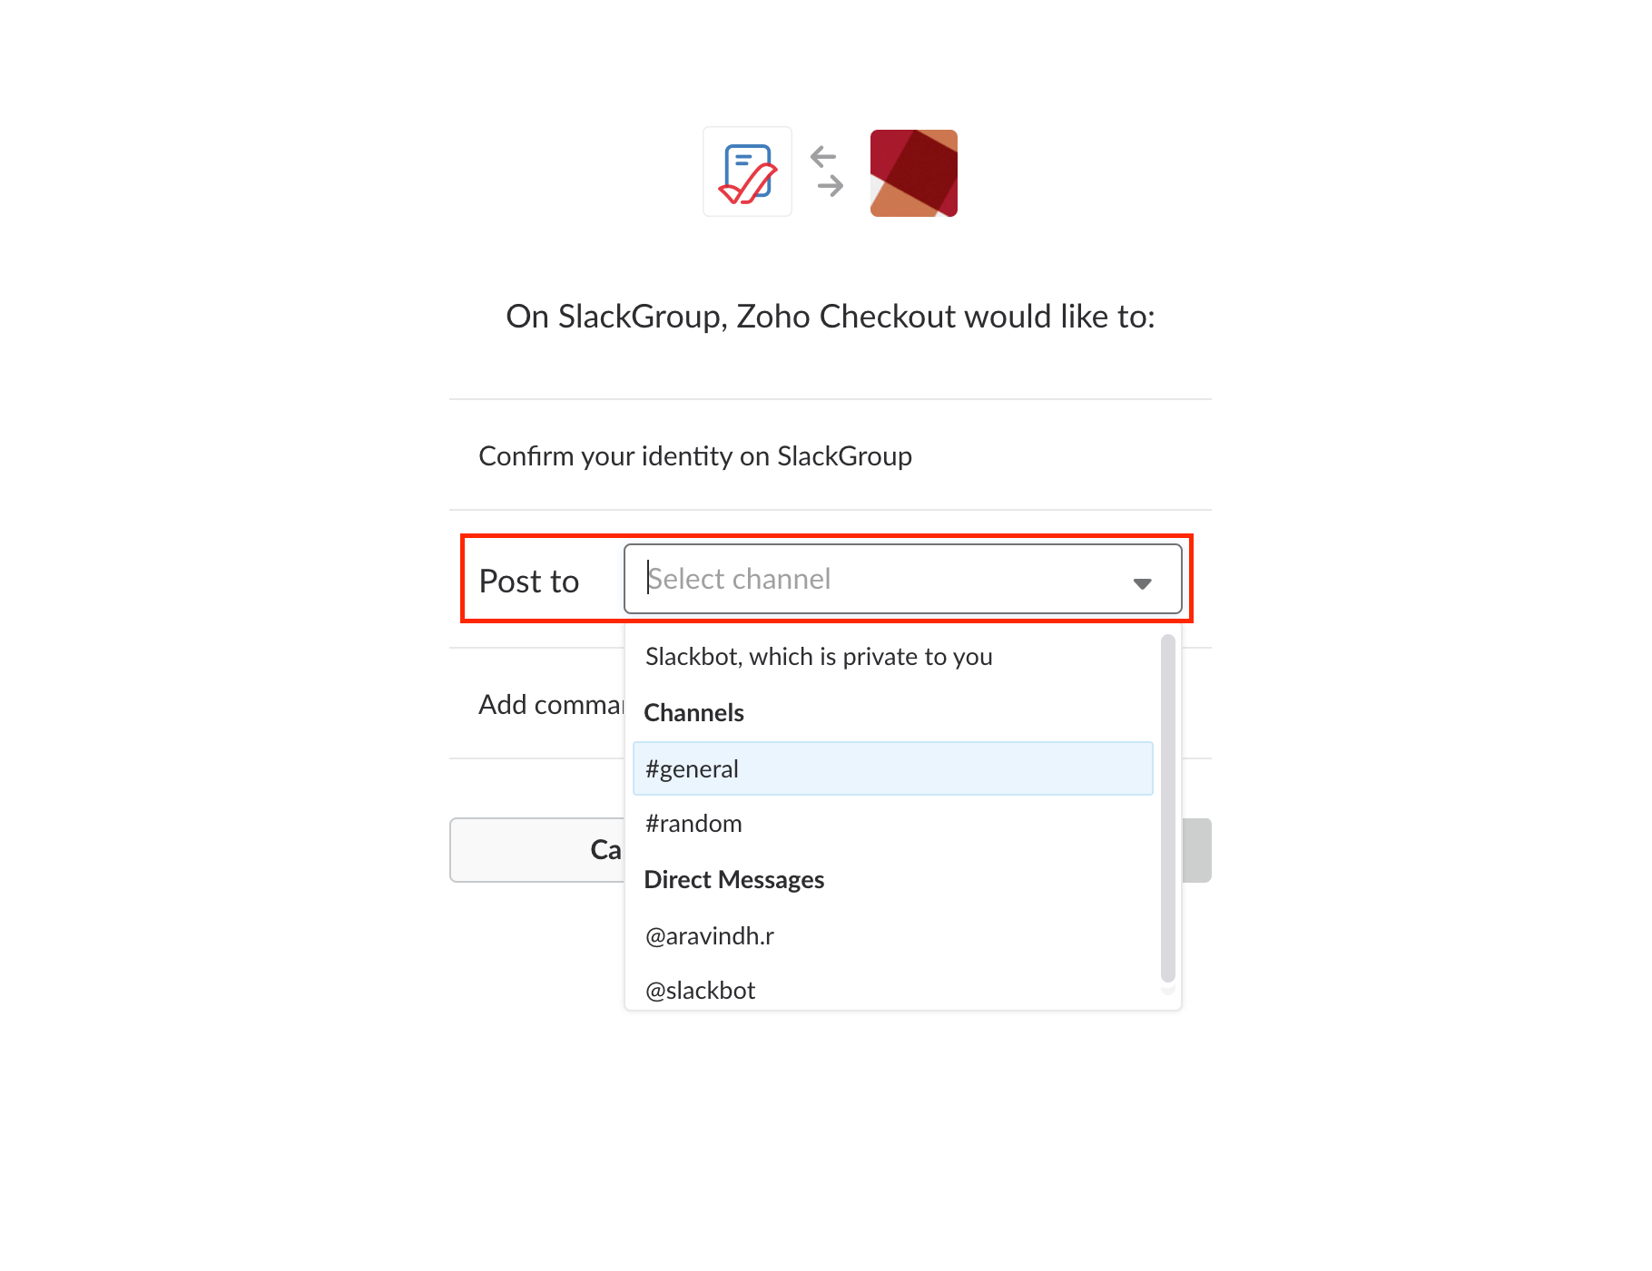Click the Direct Messages section header
Screen dimensions: 1652x1271
point(733,880)
